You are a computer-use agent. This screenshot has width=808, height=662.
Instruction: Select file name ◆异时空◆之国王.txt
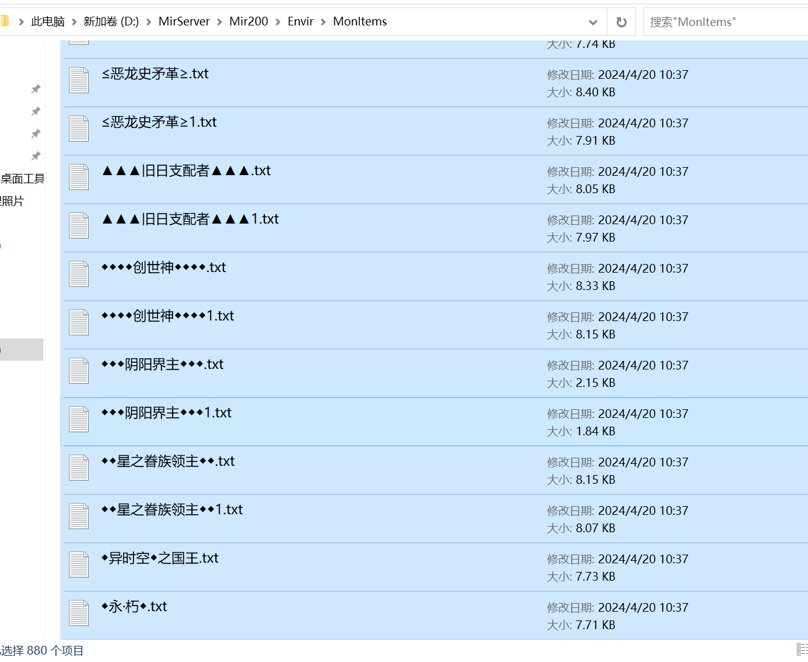tap(160, 558)
